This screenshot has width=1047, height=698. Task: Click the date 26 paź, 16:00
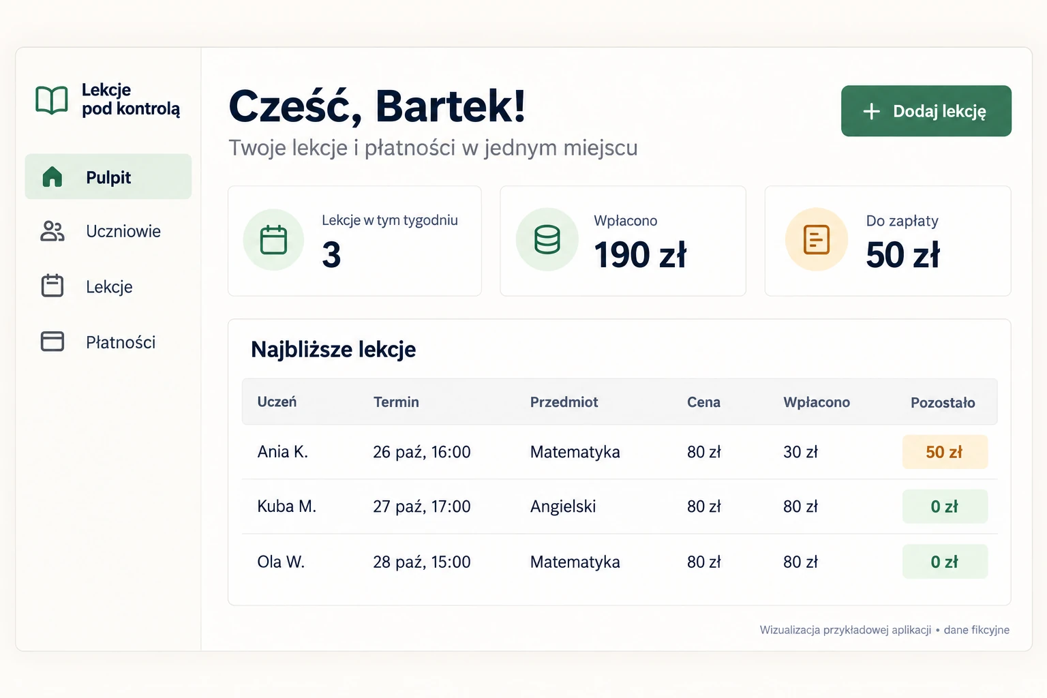[422, 452]
